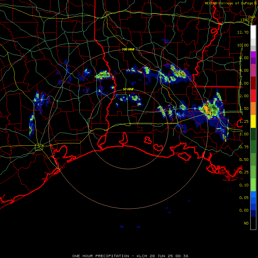258x258 pixels.
Task: Pick the white swatch atop the legend
Action: click(x=253, y=32)
